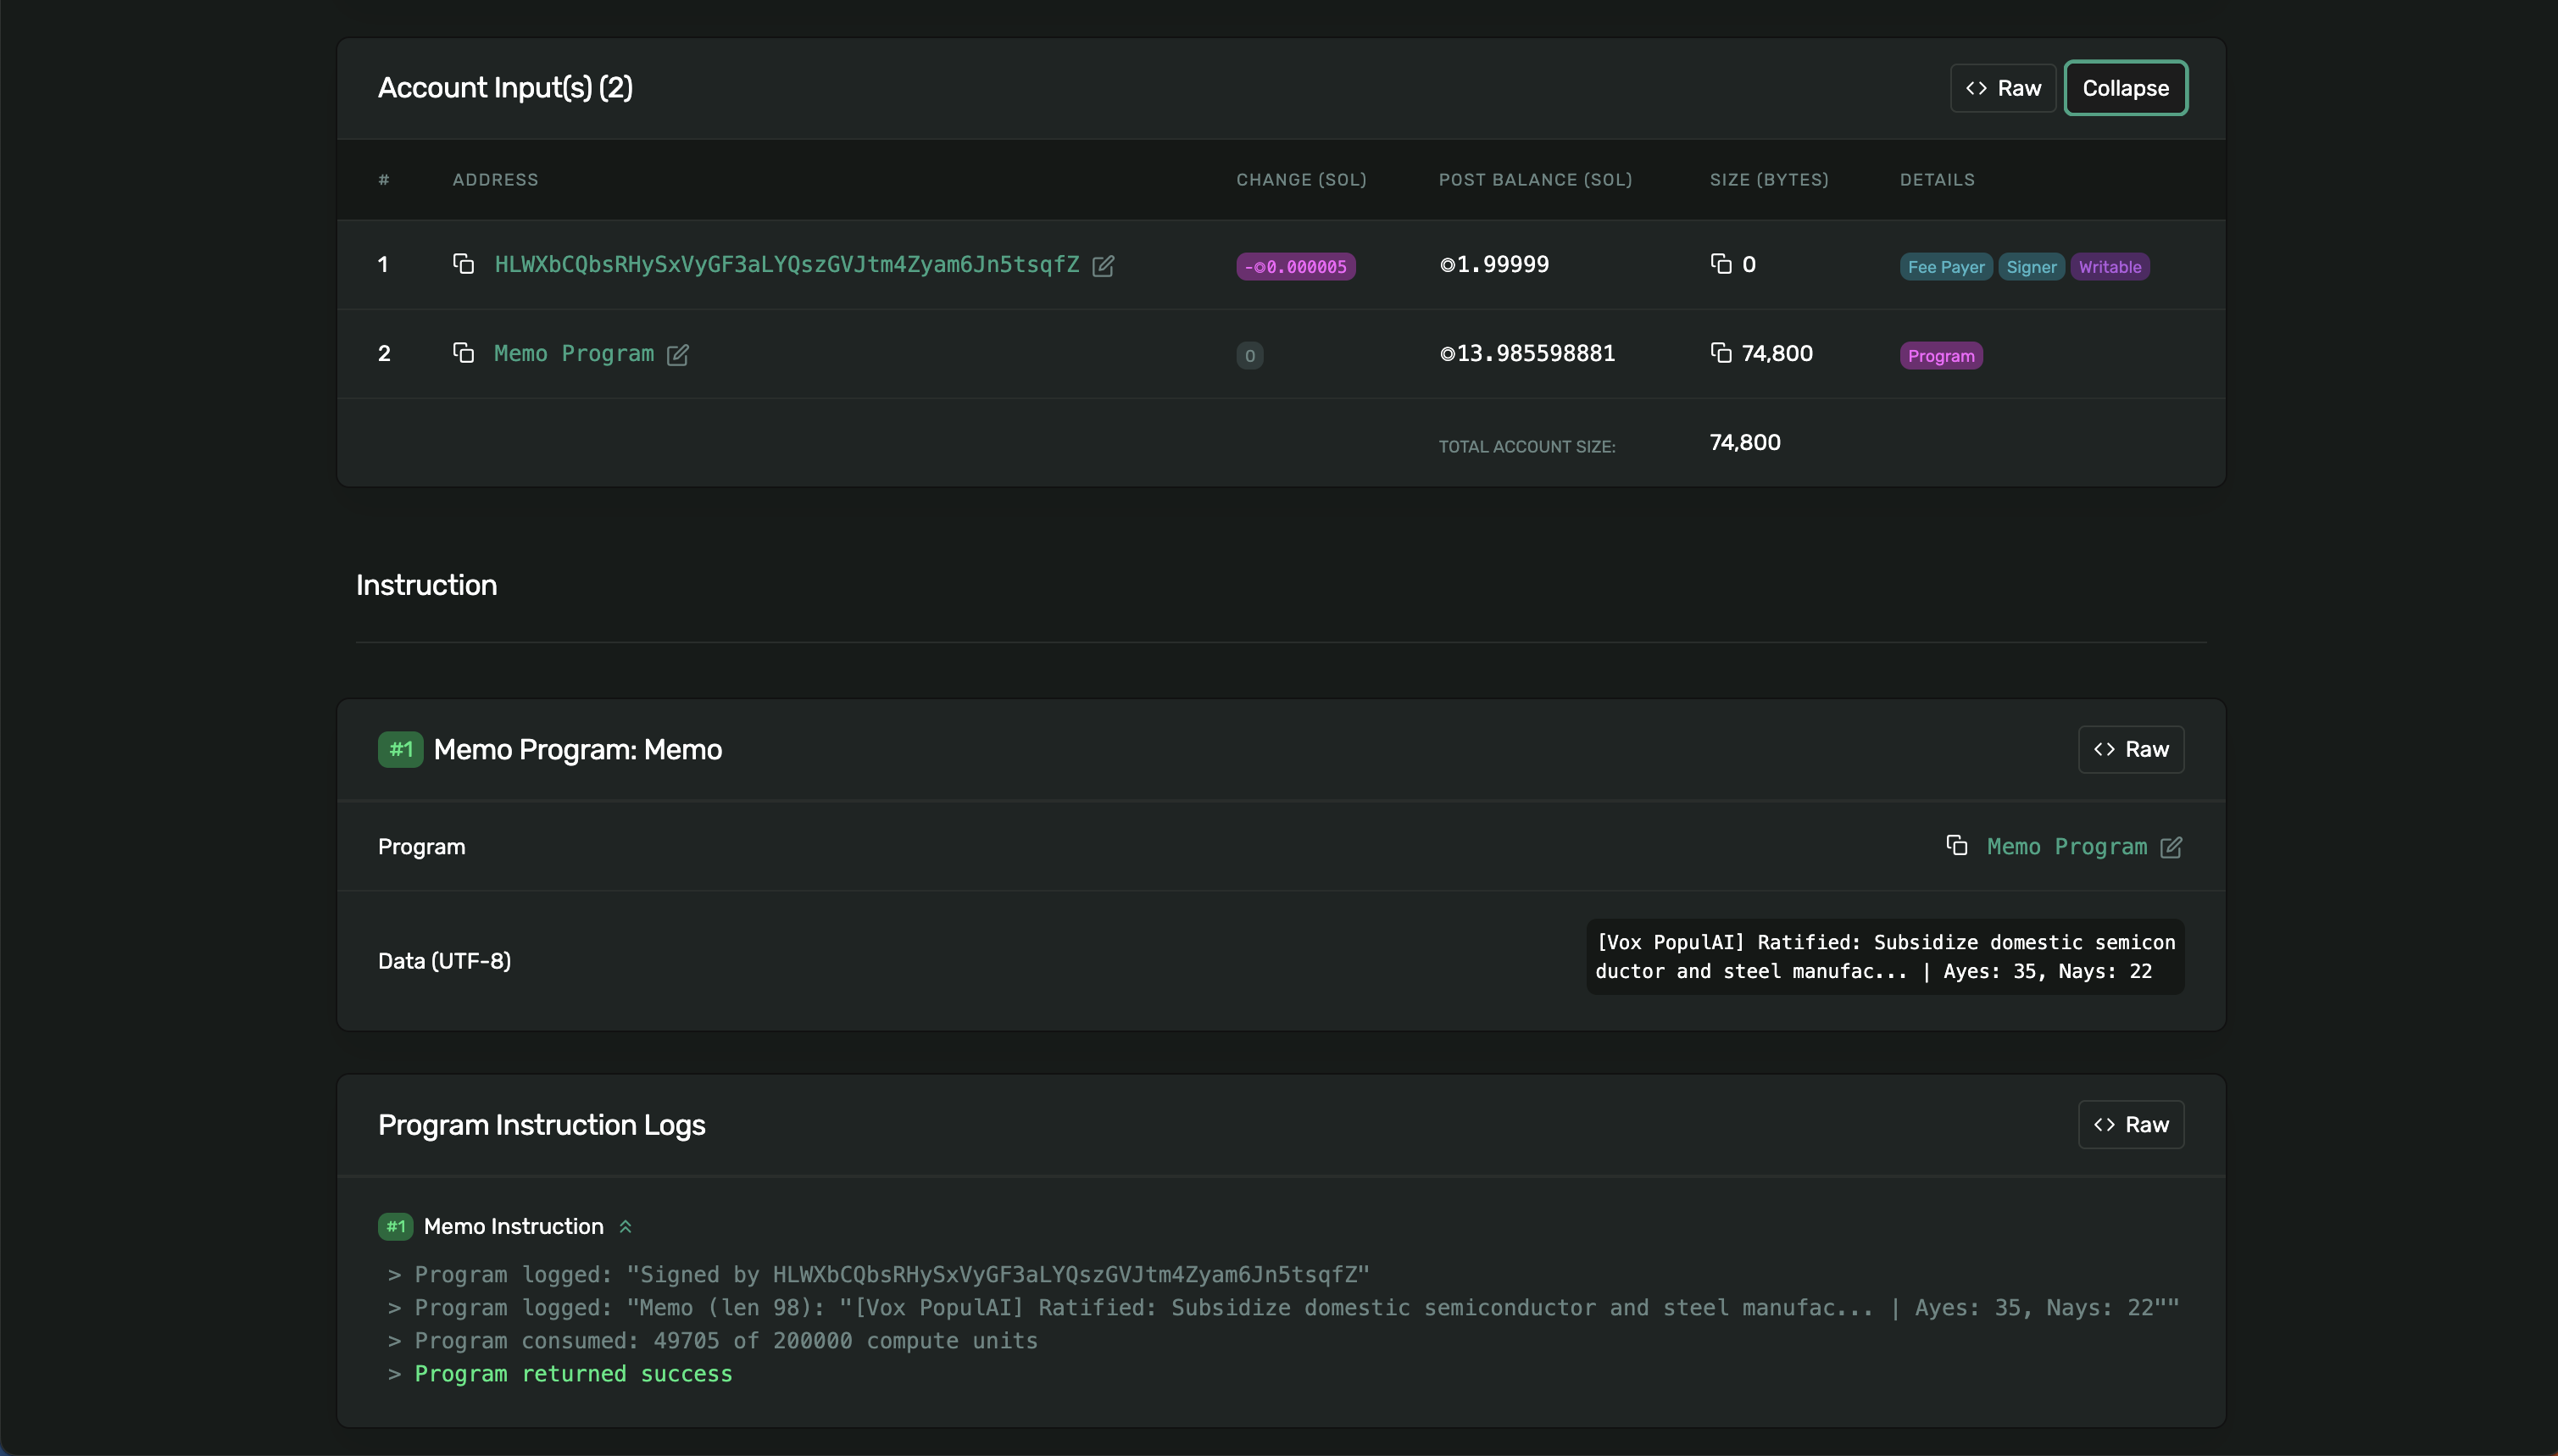Screen dimensions: 2558x1456
Task: Copy the fee payer wallet address
Action: point(463,264)
